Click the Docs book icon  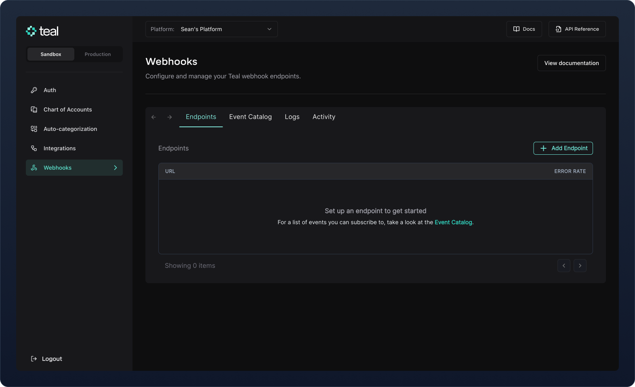pyautogui.click(x=516, y=29)
